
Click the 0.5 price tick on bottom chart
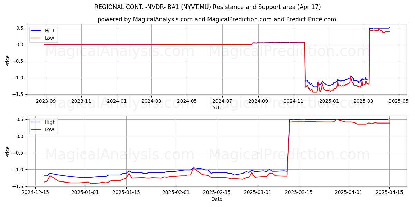click(20, 120)
